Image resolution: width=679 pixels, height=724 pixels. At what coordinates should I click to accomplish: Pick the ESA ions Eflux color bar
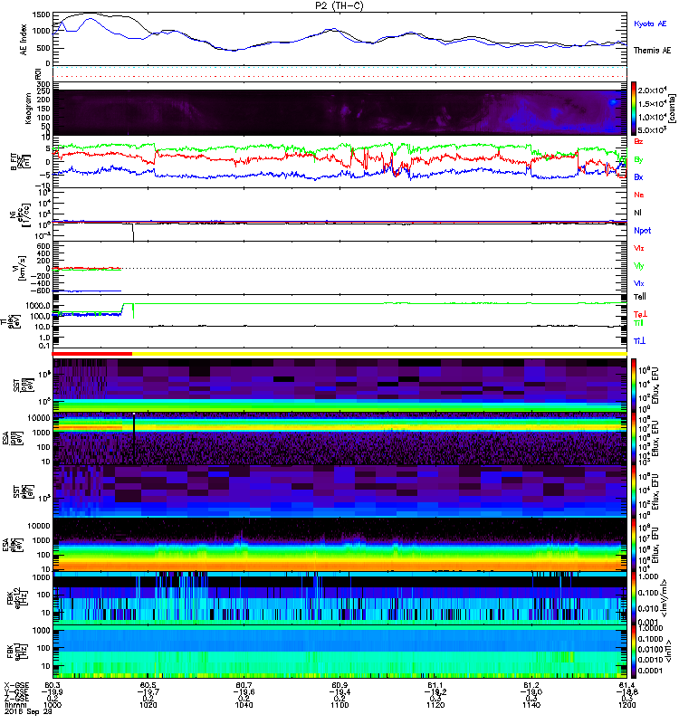[634, 439]
